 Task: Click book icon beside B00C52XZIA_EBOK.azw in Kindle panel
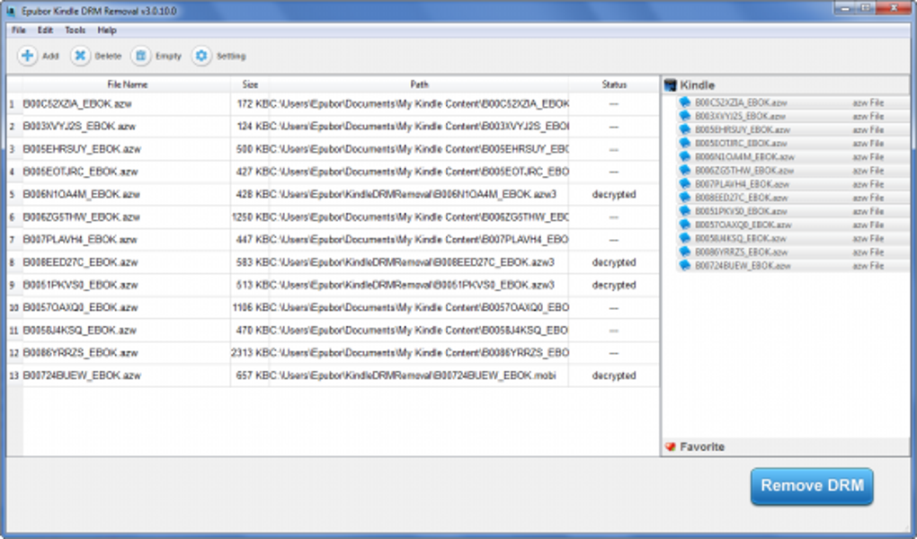[684, 102]
